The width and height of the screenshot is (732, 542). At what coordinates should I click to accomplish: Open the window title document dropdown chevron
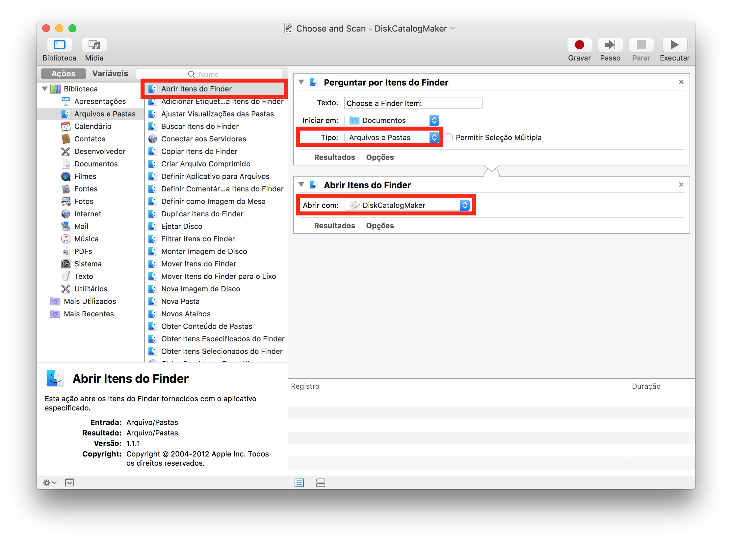pyautogui.click(x=453, y=28)
